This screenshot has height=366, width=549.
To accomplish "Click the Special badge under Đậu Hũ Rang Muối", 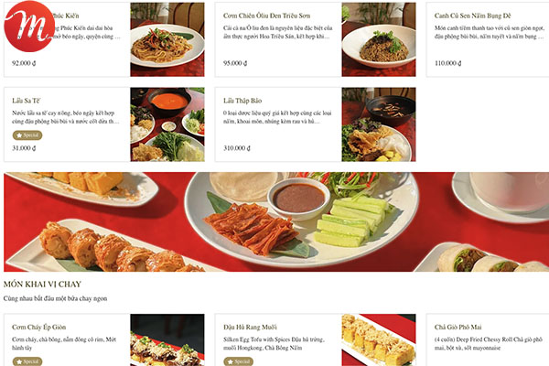I will coord(239,361).
